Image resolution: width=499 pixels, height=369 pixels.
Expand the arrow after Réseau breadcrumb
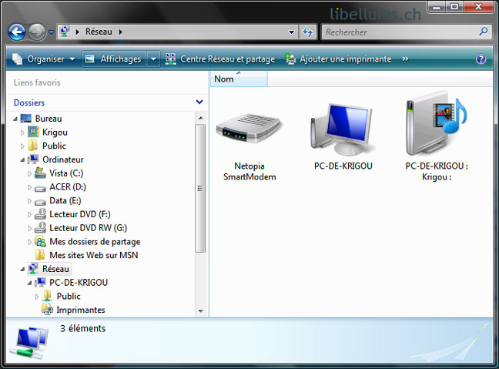coord(121,32)
